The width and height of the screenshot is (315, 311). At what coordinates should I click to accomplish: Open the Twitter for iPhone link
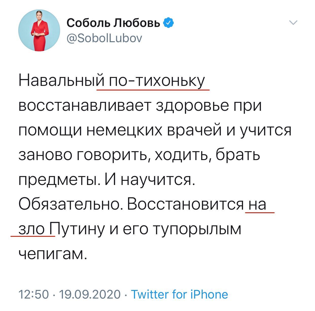pos(179,294)
